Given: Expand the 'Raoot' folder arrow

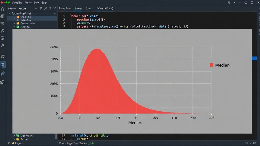Looking at the screenshot, I should (14, 139).
